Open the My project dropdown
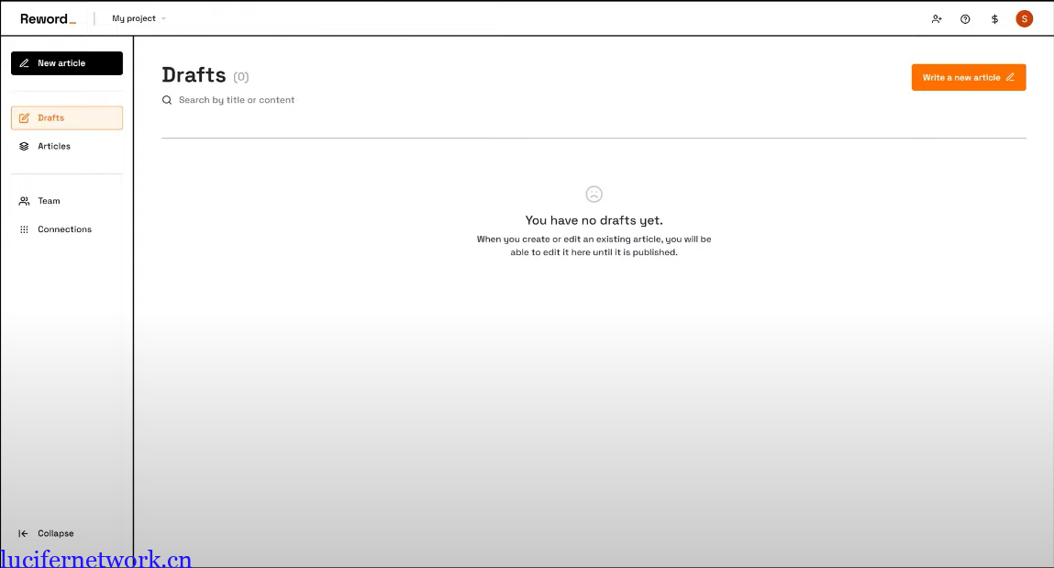1054x568 pixels. tap(139, 18)
